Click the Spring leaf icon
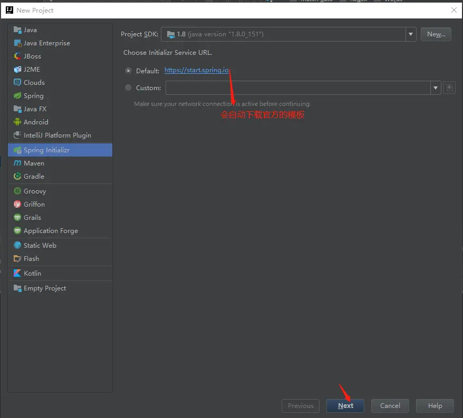463x418 pixels. point(17,95)
